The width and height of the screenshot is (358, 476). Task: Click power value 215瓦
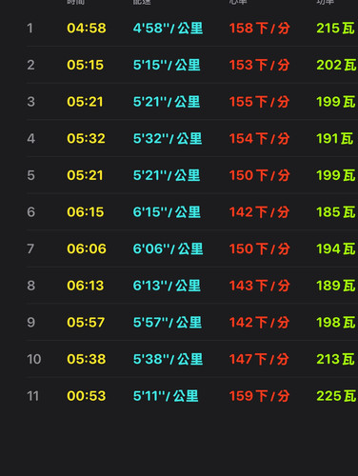tap(335, 29)
